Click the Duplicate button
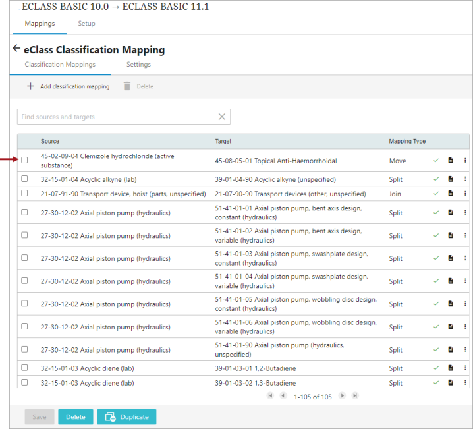The image size is (473, 429). pyautogui.click(x=126, y=416)
